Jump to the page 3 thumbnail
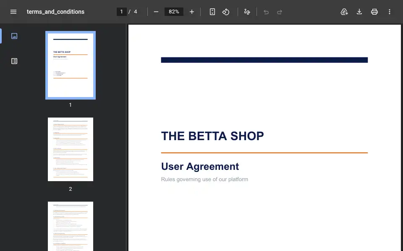 (x=71, y=226)
